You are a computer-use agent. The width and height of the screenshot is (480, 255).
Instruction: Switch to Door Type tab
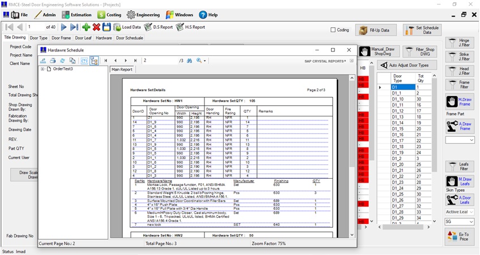click(x=38, y=38)
